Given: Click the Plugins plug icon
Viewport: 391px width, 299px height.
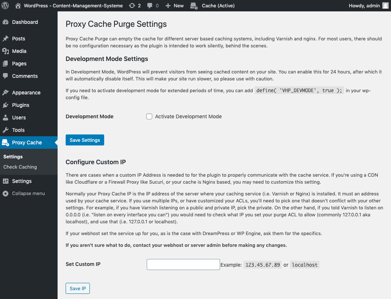Looking at the screenshot, I should point(6,105).
